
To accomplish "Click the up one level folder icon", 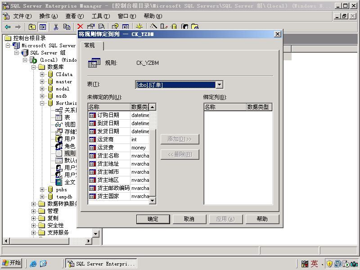I will 32,27.
